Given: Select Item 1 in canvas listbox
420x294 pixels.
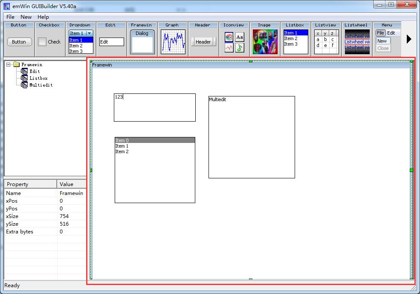Looking at the screenshot, I should coord(155,146).
